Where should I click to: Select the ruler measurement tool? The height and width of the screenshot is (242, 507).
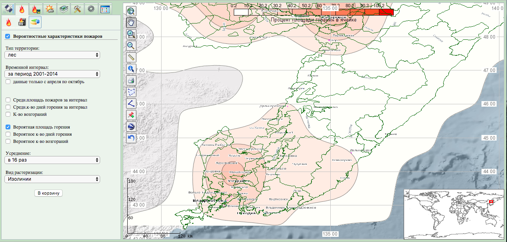click(x=131, y=57)
